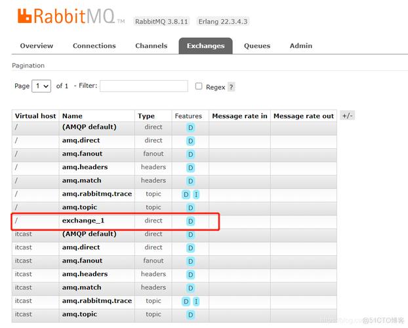Viewport: 408px width, 328px height.
Task: Click the D badge of / amq.match row
Action: (x=190, y=181)
